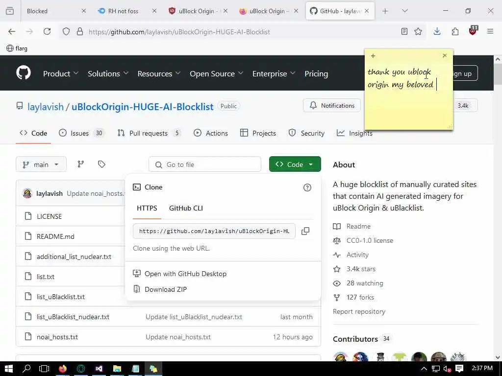Screen dimensions: 502x376
Task: Add a new sticky note with plus icon
Action: (373, 56)
